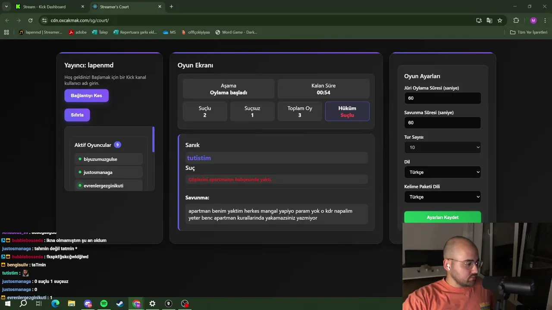The height and width of the screenshot is (310, 552).
Task: Open the Kelime Paketi Dili dropdown
Action: pos(442,197)
